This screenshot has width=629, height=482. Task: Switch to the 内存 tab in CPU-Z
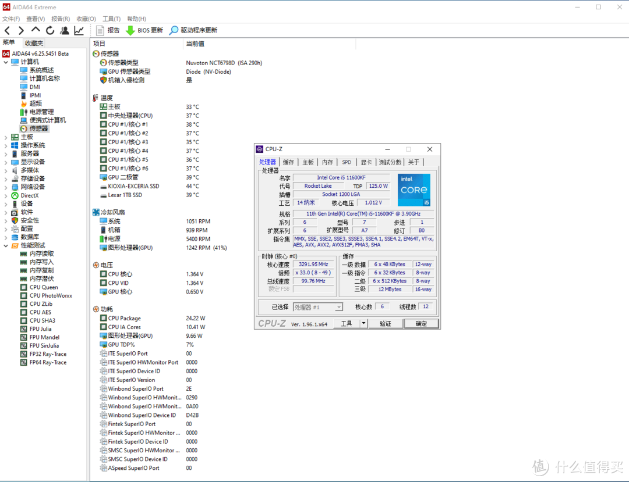[x=327, y=162]
